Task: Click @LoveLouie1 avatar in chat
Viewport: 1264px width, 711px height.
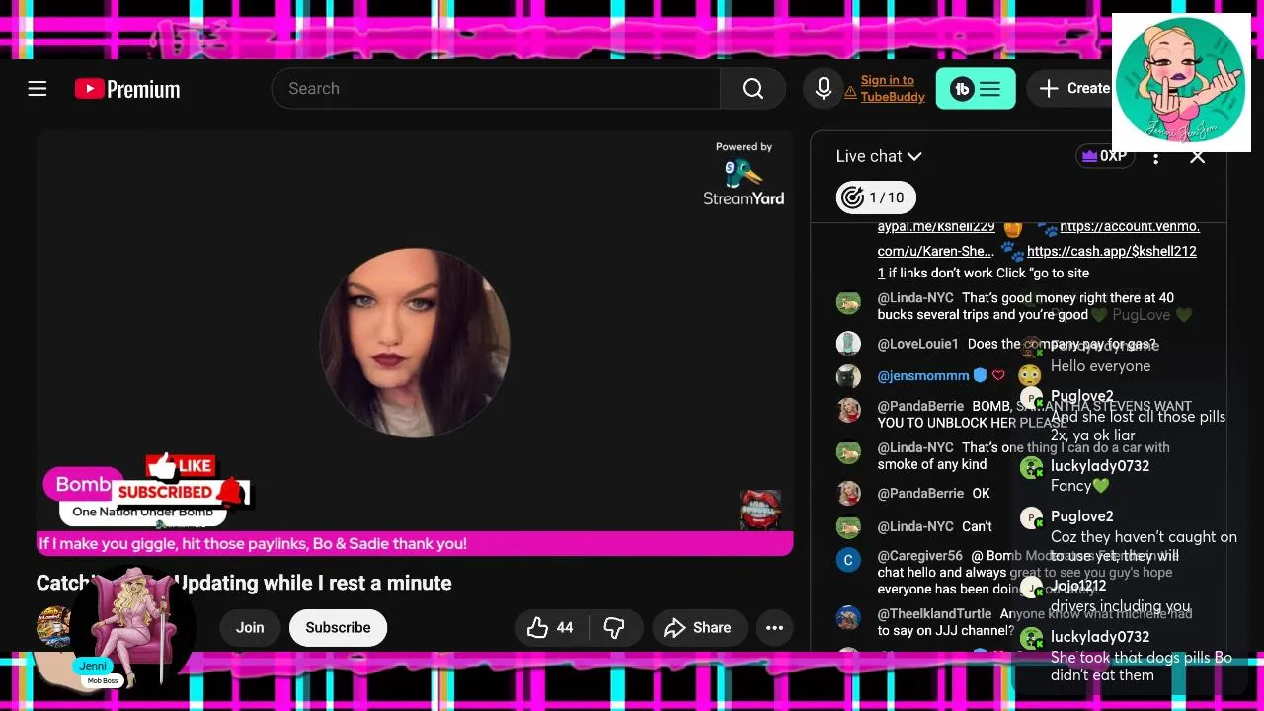Action: [848, 344]
